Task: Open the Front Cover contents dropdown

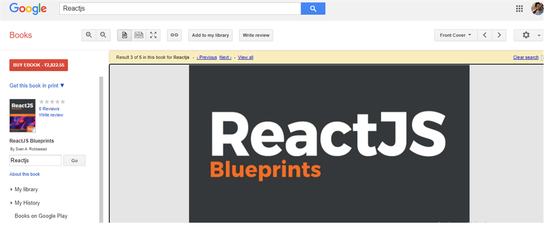Action: click(455, 35)
